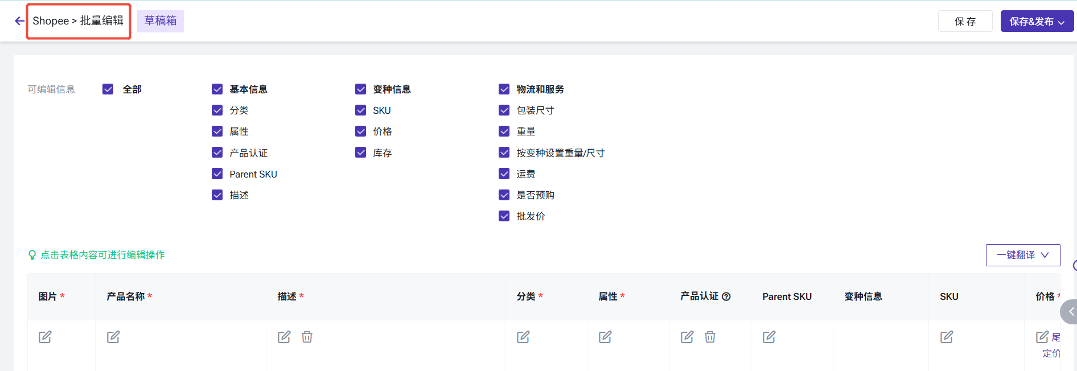Open the 草稿箱 tab

[161, 21]
